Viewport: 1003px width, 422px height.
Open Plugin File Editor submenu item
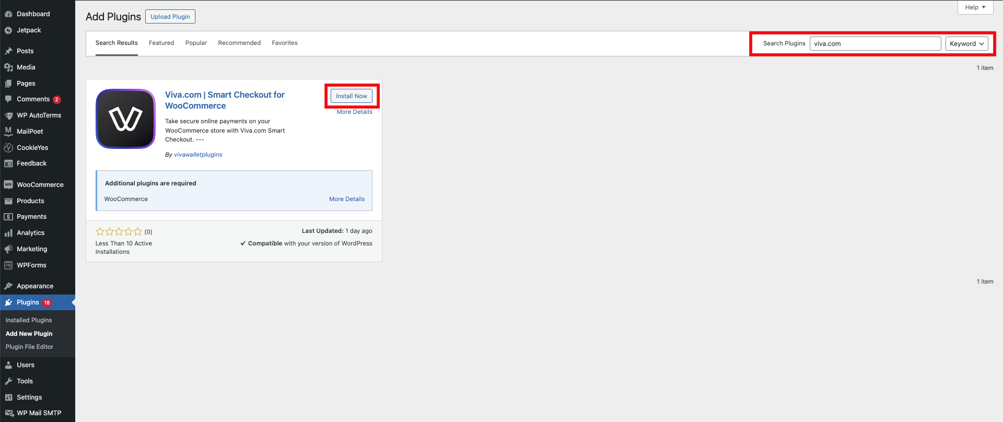tap(29, 347)
